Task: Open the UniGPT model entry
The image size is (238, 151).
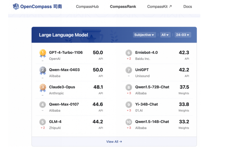Action: tap(142, 70)
